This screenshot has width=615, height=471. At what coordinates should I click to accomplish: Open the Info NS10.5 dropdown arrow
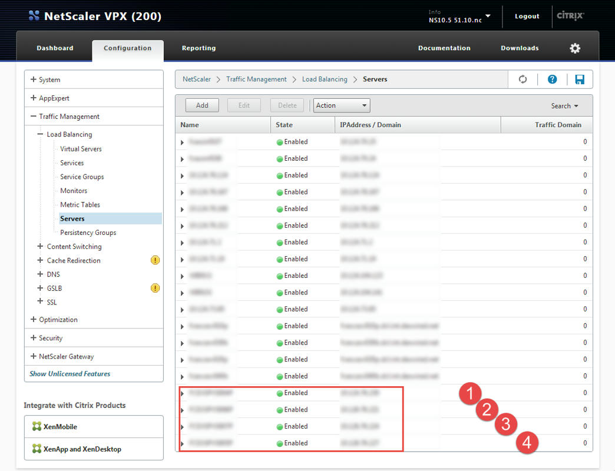pos(488,16)
